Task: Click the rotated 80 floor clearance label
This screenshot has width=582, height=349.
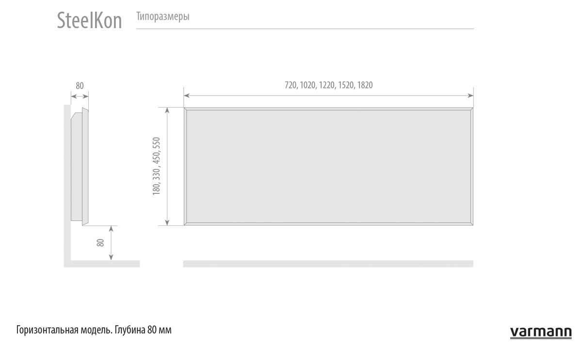Action: click(100, 242)
